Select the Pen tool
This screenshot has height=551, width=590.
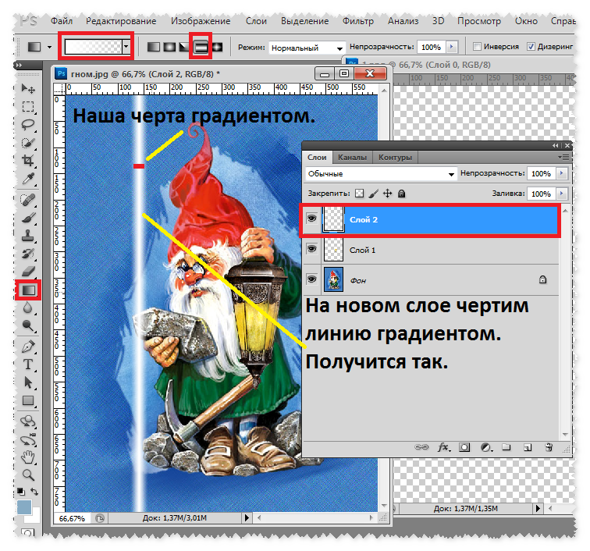click(x=28, y=347)
